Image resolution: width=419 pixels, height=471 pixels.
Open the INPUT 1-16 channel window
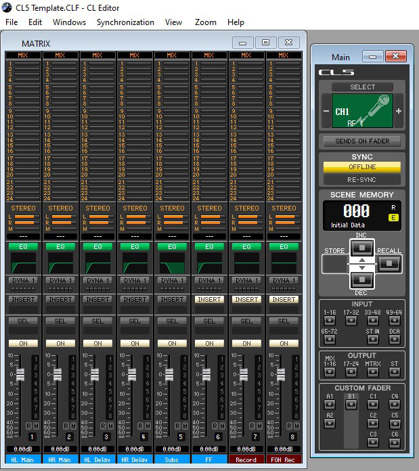[330, 321]
